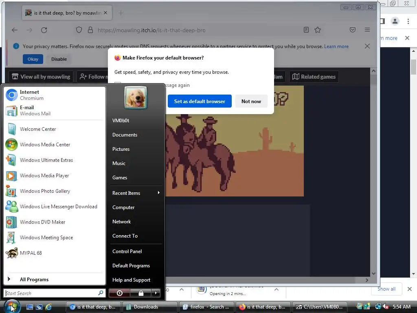Switch to Downloads taskbar window
The width and height of the screenshot is (417, 313).
[x=150, y=307]
